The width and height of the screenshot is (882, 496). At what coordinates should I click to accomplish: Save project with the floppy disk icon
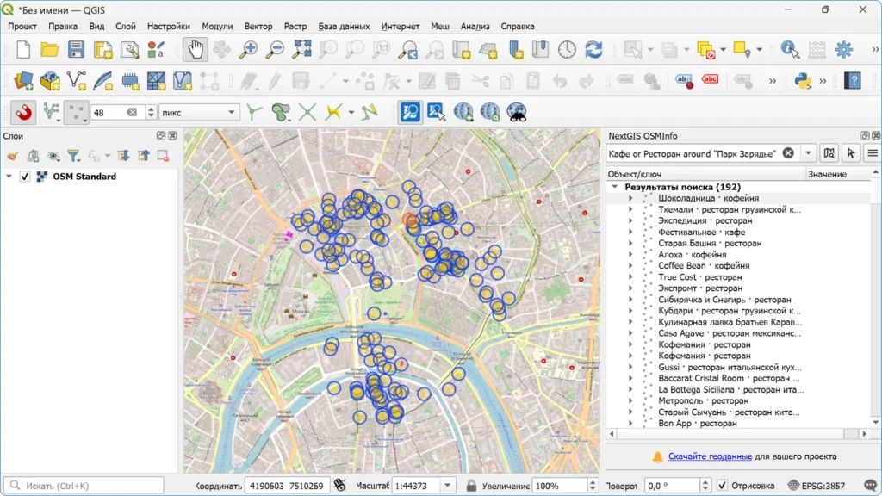click(76, 49)
